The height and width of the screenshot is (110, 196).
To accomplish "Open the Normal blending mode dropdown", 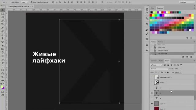I will tap(159, 69).
